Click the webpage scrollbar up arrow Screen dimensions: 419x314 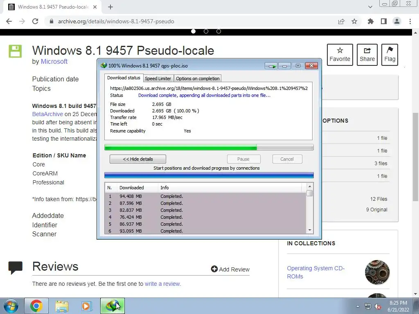[x=415, y=33]
